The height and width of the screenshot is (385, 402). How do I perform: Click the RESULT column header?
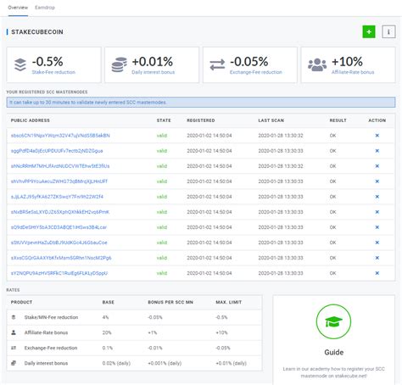(338, 120)
